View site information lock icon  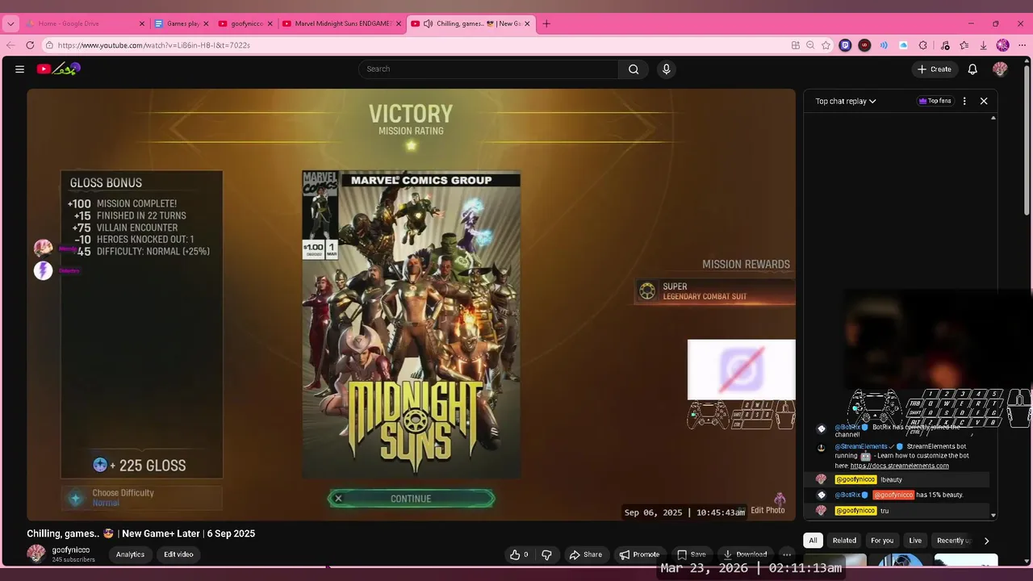click(49, 45)
